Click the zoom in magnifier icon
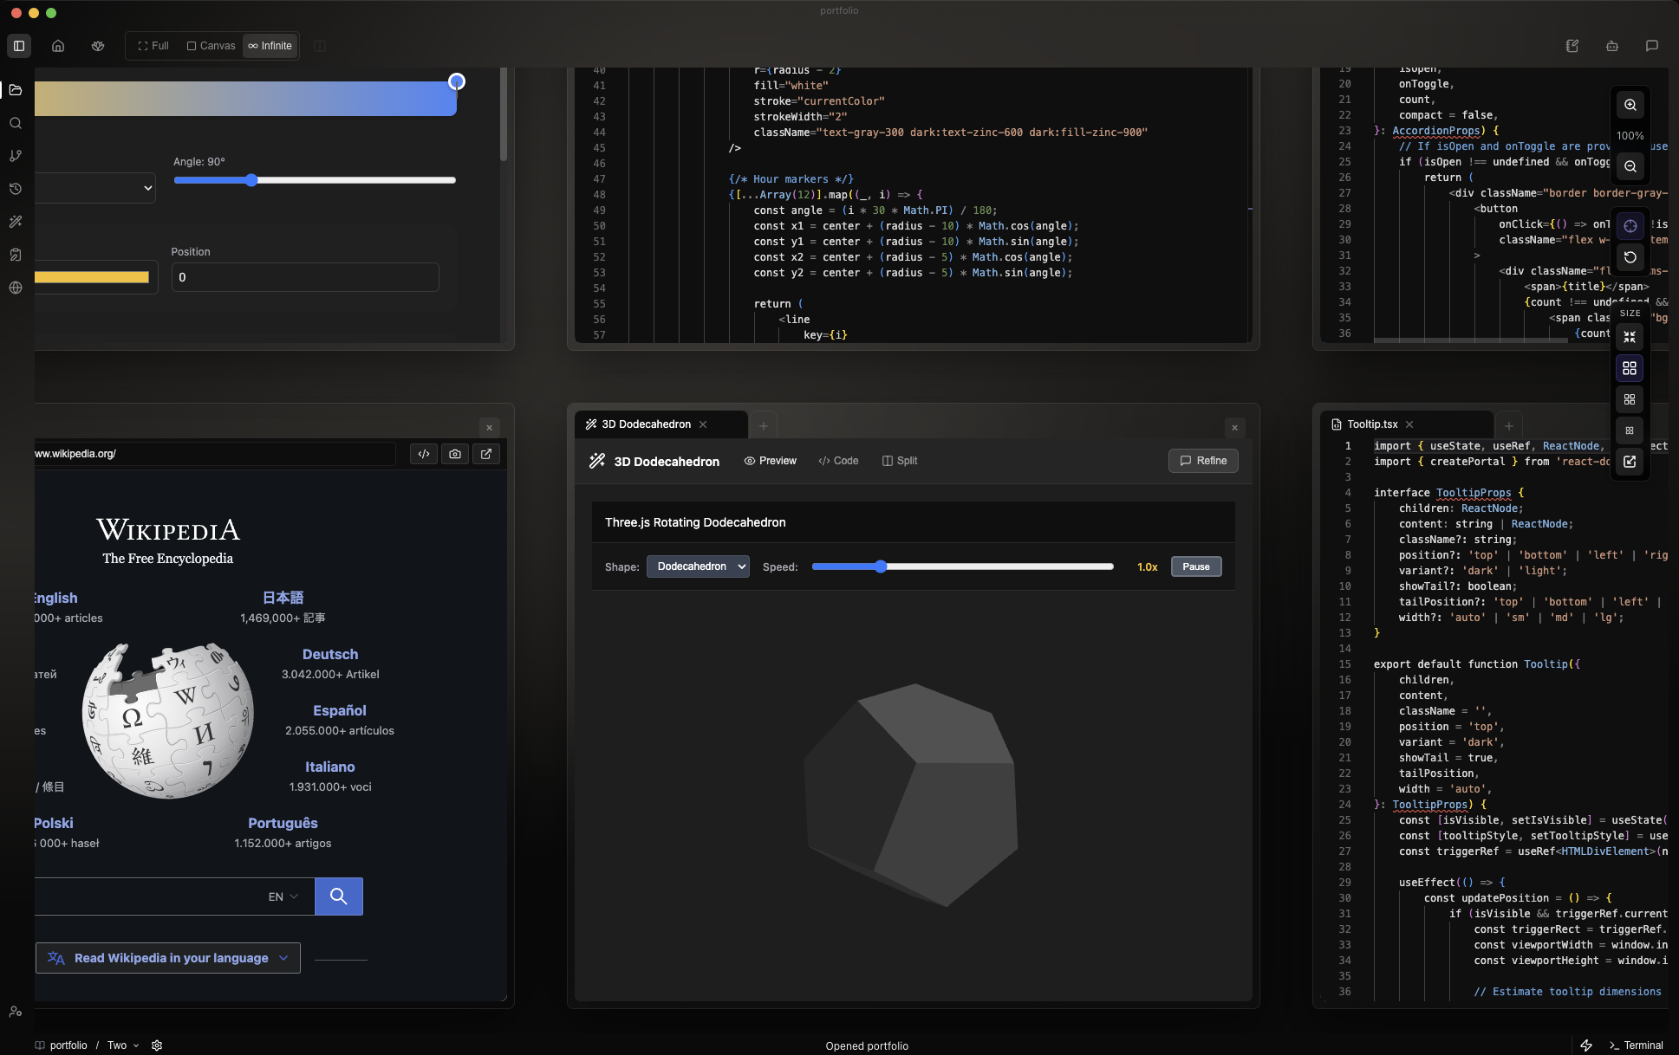This screenshot has width=1679, height=1055. (1630, 105)
